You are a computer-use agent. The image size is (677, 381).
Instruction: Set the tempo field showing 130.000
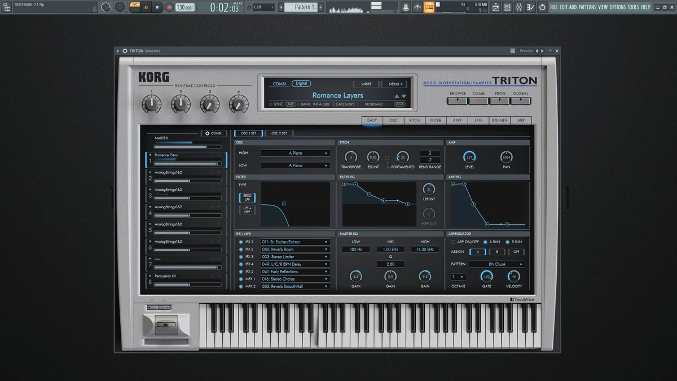pyautogui.click(x=184, y=7)
